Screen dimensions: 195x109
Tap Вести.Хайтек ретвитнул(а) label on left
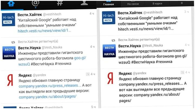click(x=38, y=41)
